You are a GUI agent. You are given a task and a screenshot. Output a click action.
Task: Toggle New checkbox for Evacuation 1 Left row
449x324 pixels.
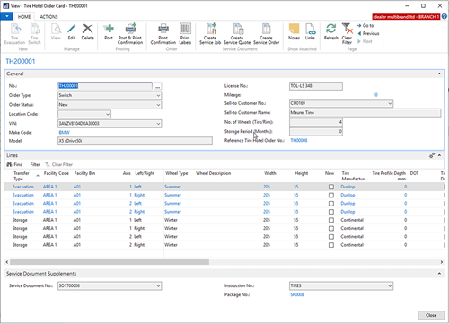331,187
